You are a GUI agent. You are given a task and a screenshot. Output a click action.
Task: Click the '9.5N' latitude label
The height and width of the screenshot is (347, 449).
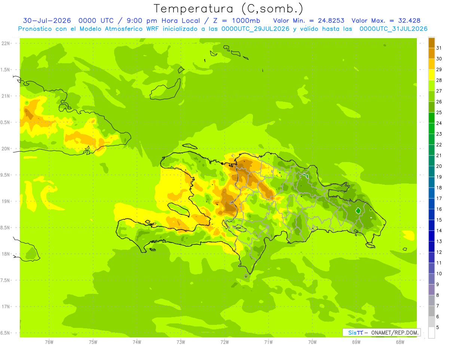click(6, 175)
